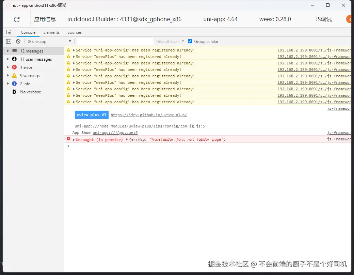354x275 pixels.
Task: Open the config.js:5 source link
Action: [x=140, y=126]
